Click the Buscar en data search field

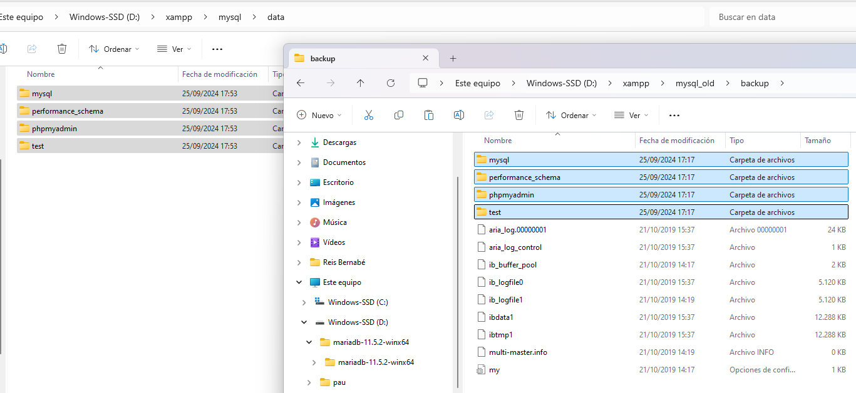pyautogui.click(x=782, y=17)
